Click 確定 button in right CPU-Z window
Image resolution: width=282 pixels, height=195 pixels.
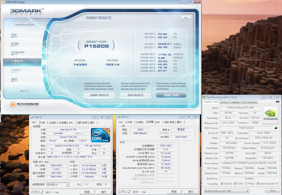190,191
